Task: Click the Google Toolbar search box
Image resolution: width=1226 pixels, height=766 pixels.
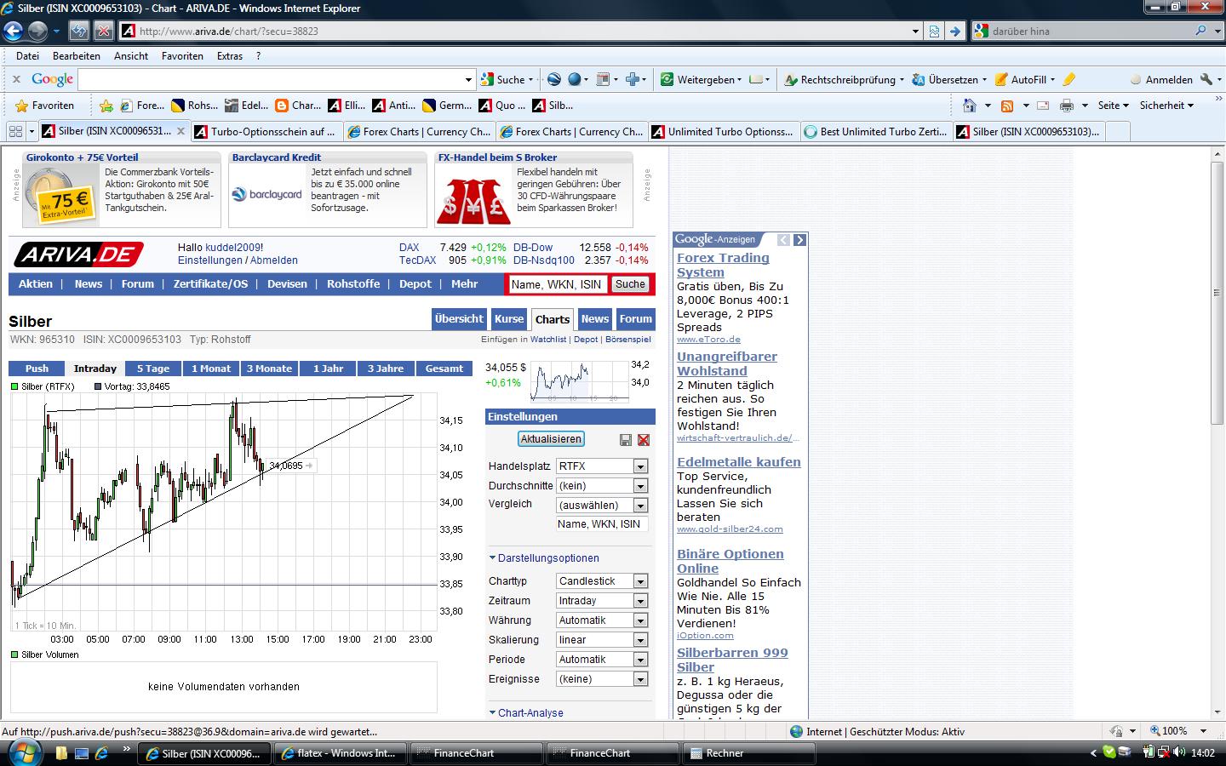Action: point(277,79)
